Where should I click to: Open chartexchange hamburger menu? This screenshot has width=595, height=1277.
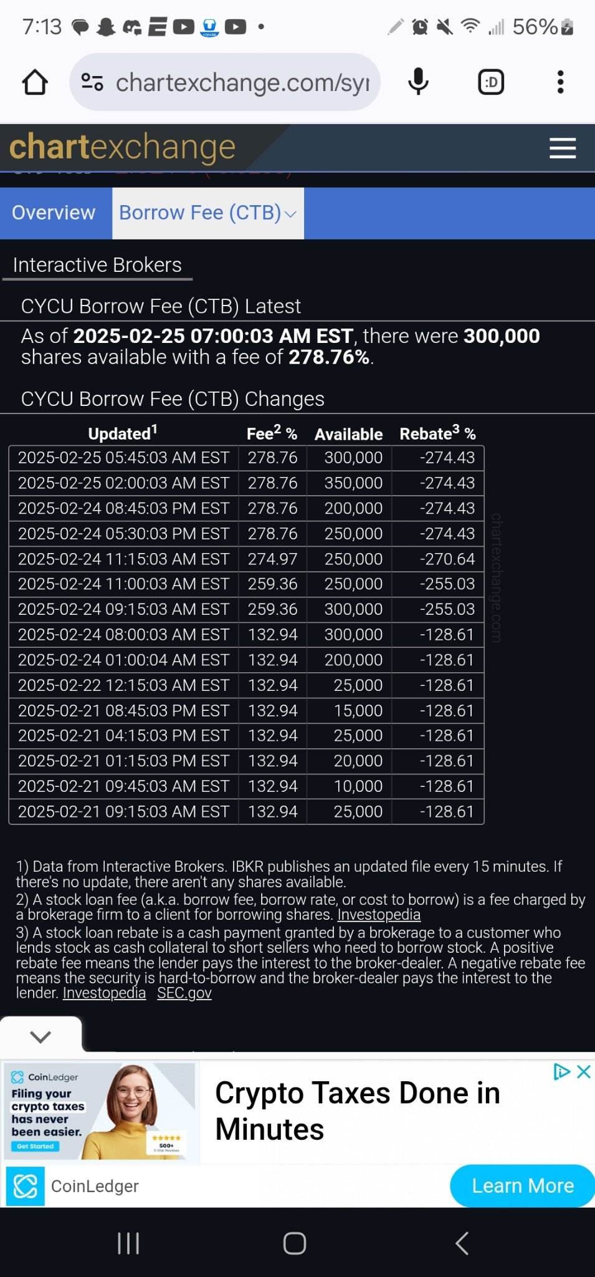click(x=563, y=148)
